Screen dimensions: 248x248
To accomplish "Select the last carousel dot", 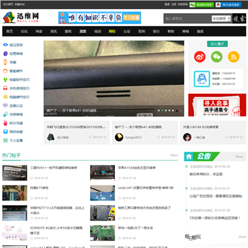I will tap(173, 111).
